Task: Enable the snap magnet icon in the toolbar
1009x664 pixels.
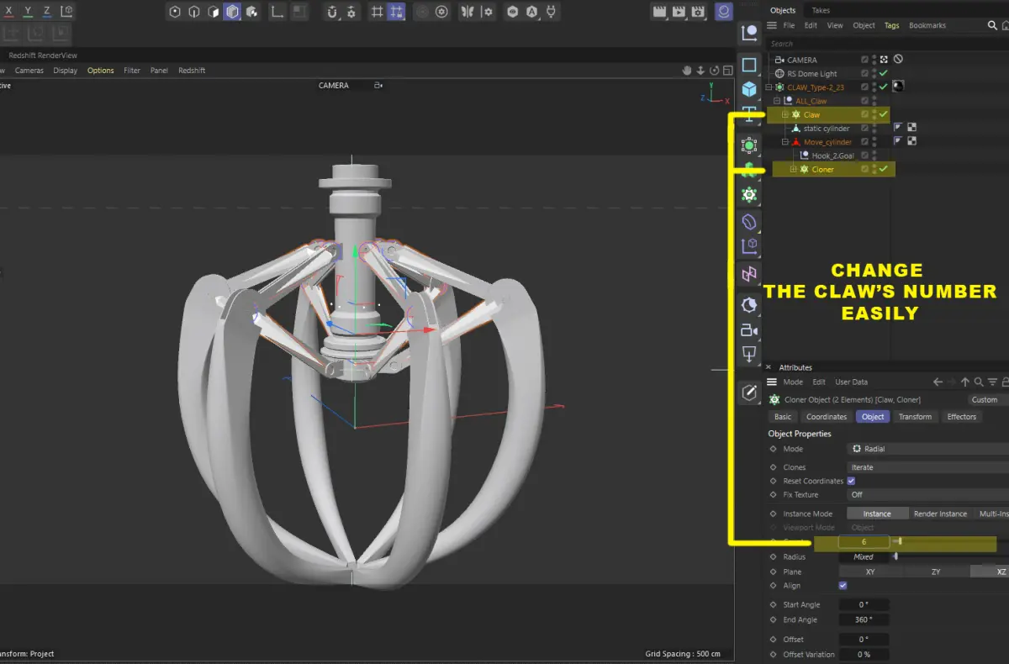Action: tap(332, 12)
